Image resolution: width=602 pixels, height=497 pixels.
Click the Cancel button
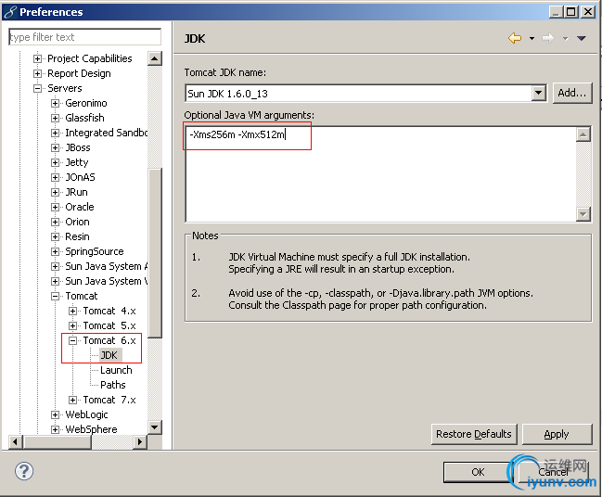[553, 472]
